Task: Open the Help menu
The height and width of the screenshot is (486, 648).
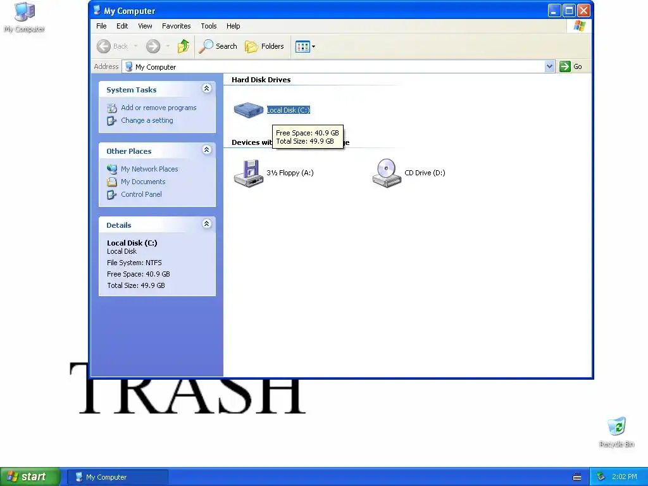Action: (233, 26)
